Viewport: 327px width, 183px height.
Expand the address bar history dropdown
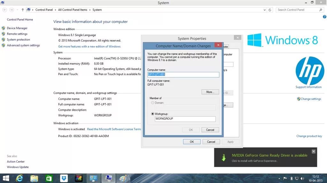tap(264, 10)
